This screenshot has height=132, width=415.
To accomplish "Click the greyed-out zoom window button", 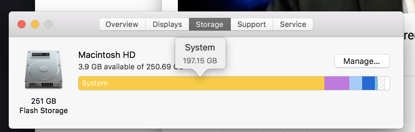I will coord(49,24).
